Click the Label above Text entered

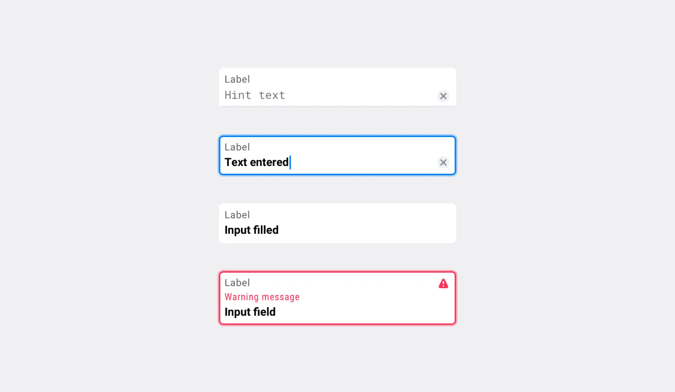pyautogui.click(x=237, y=147)
